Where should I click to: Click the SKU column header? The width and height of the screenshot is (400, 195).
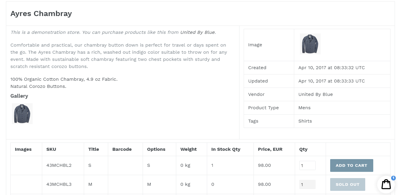pos(51,149)
